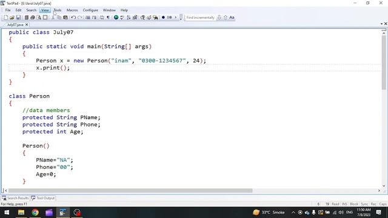Click the small play arrow toolbar icon
The width and height of the screenshot is (388, 218).
[176, 18]
